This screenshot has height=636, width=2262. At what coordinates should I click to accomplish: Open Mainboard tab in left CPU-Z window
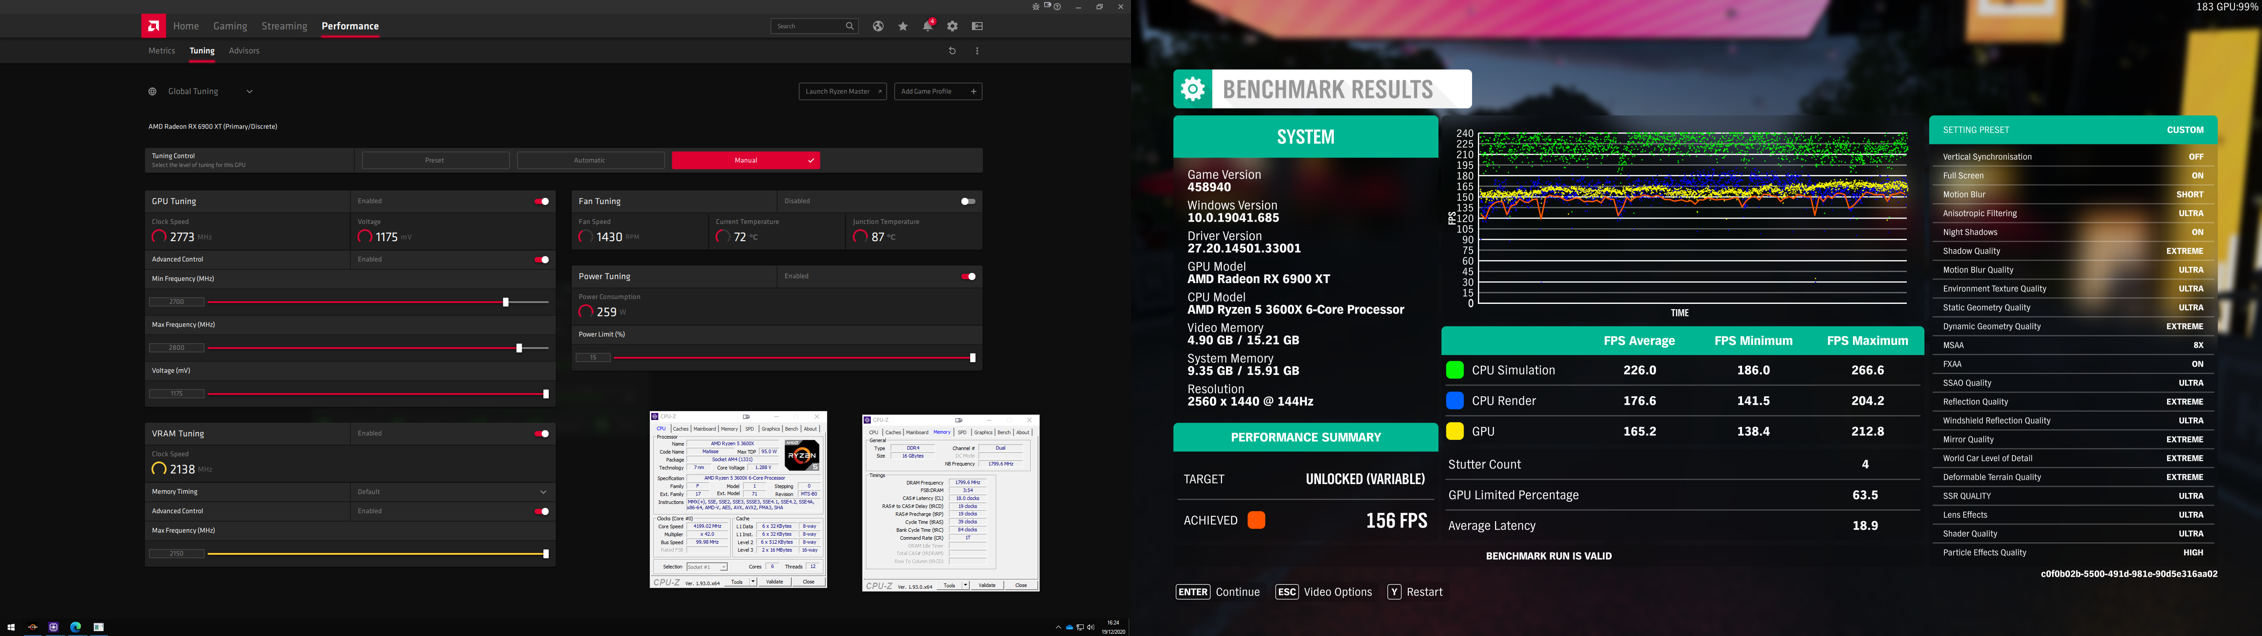coord(705,429)
